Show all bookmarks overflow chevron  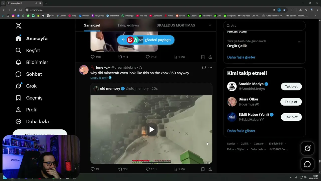point(315,16)
